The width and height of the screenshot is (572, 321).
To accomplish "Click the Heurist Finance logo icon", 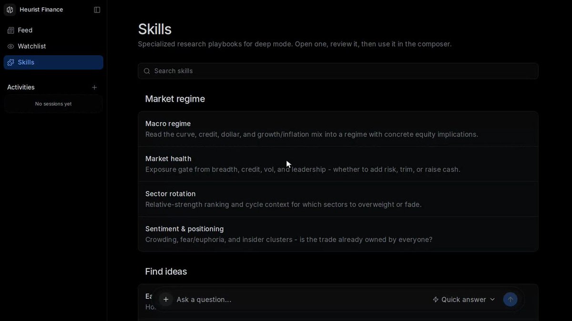I will (x=10, y=10).
